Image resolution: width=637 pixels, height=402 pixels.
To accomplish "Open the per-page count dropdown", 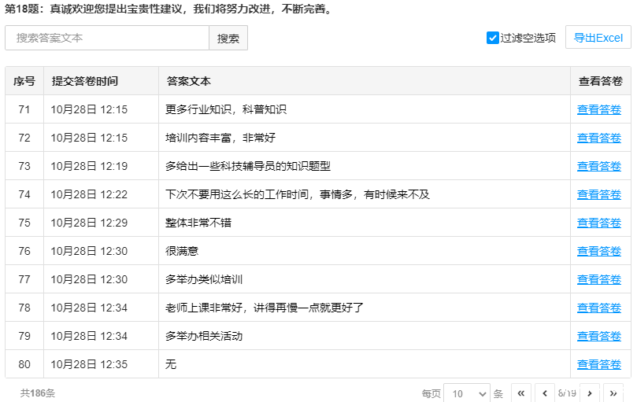I will pos(466,393).
